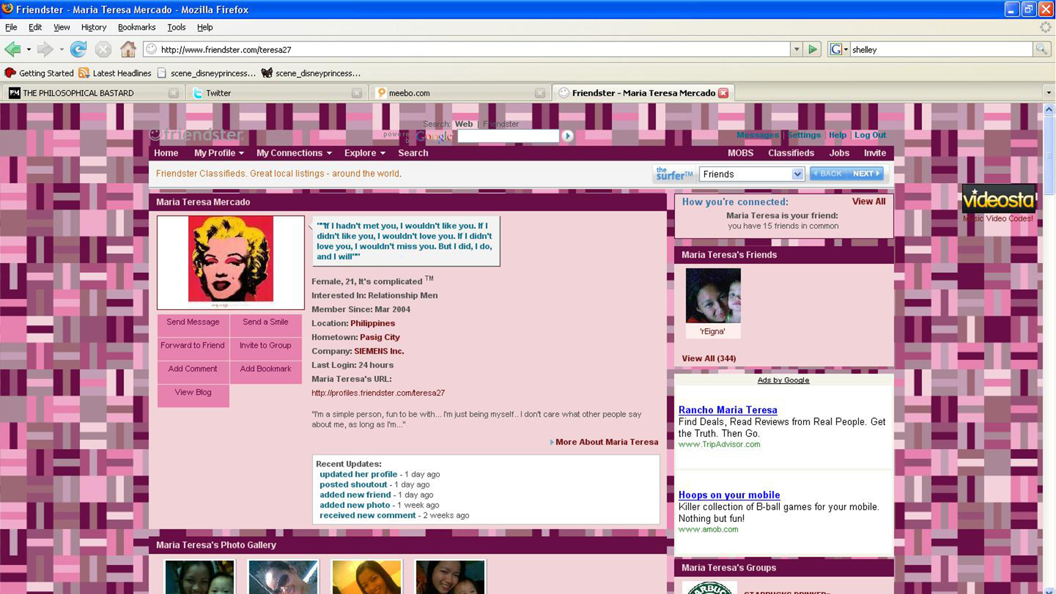Open the Settings link
This screenshot has width=1056, height=594.
(x=804, y=135)
